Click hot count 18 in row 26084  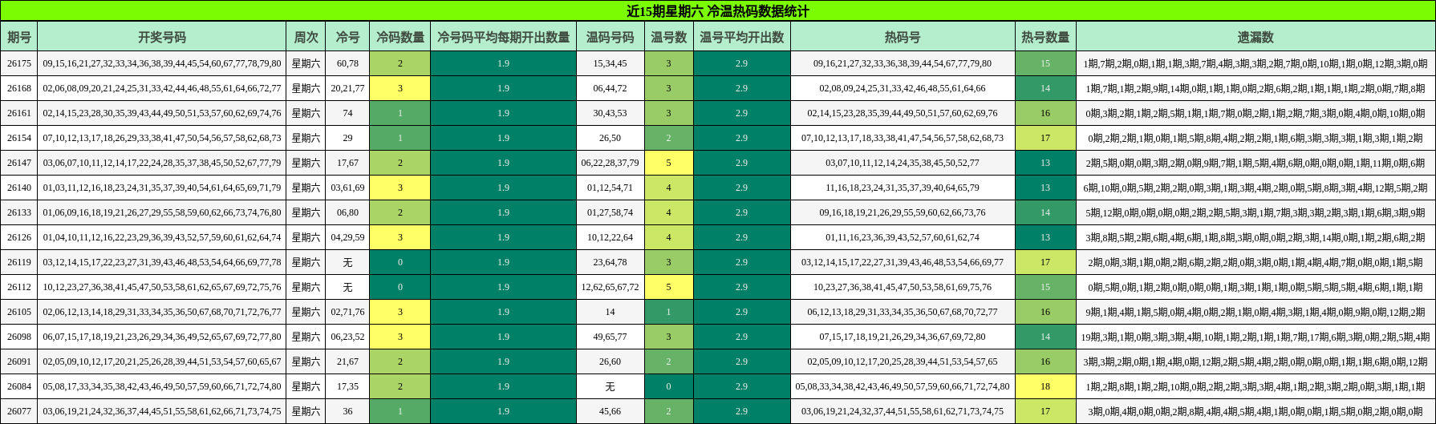[x=1045, y=386]
